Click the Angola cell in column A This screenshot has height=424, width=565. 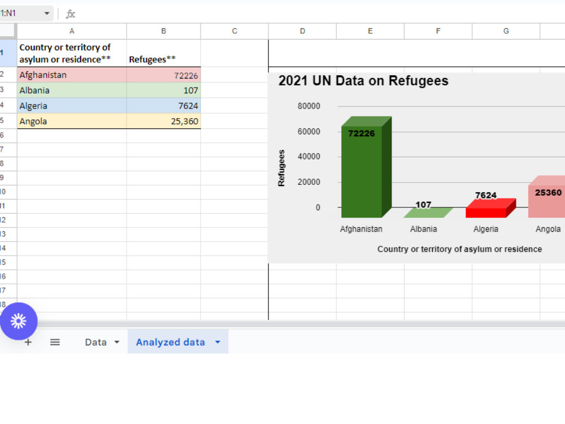click(x=72, y=121)
